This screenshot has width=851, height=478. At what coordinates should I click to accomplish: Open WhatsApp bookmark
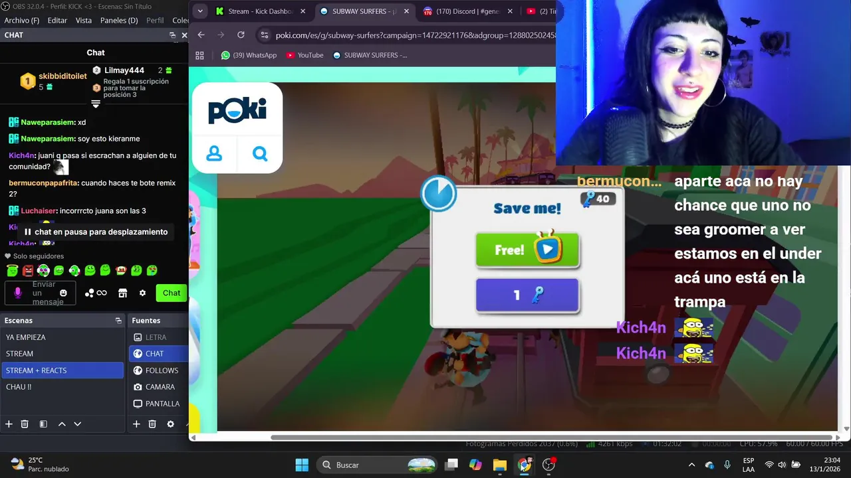pos(249,55)
